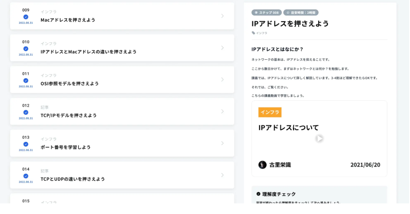
Task: Toggle the completed checkmark for step 009
Action: [26, 17]
